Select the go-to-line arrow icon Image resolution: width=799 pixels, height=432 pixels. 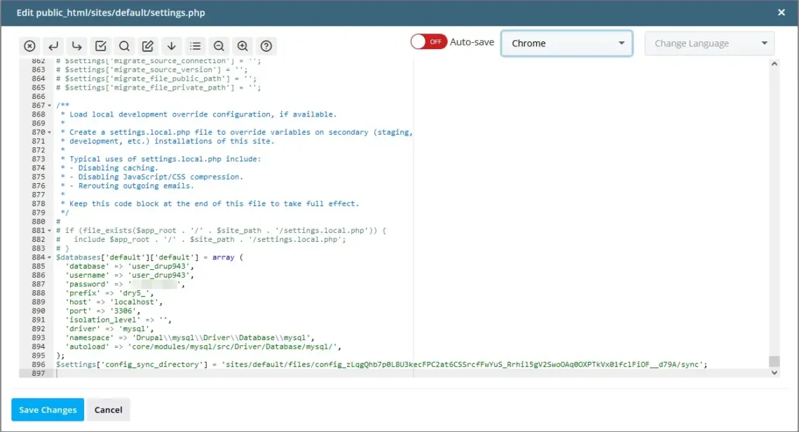(x=172, y=46)
